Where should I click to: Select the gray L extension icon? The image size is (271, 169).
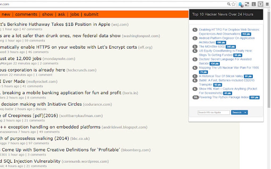(x=253, y=4)
